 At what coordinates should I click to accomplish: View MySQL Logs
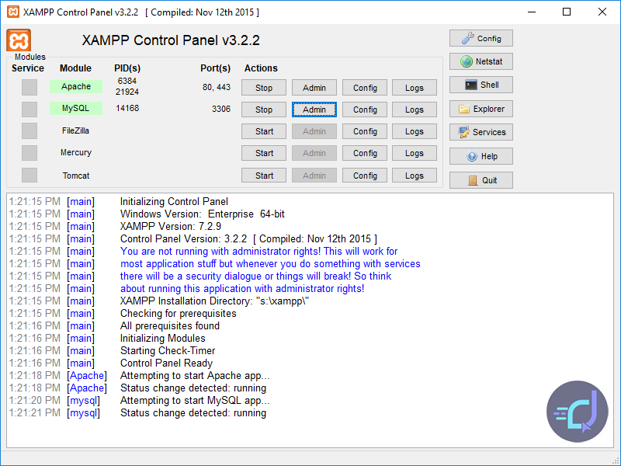[415, 110]
